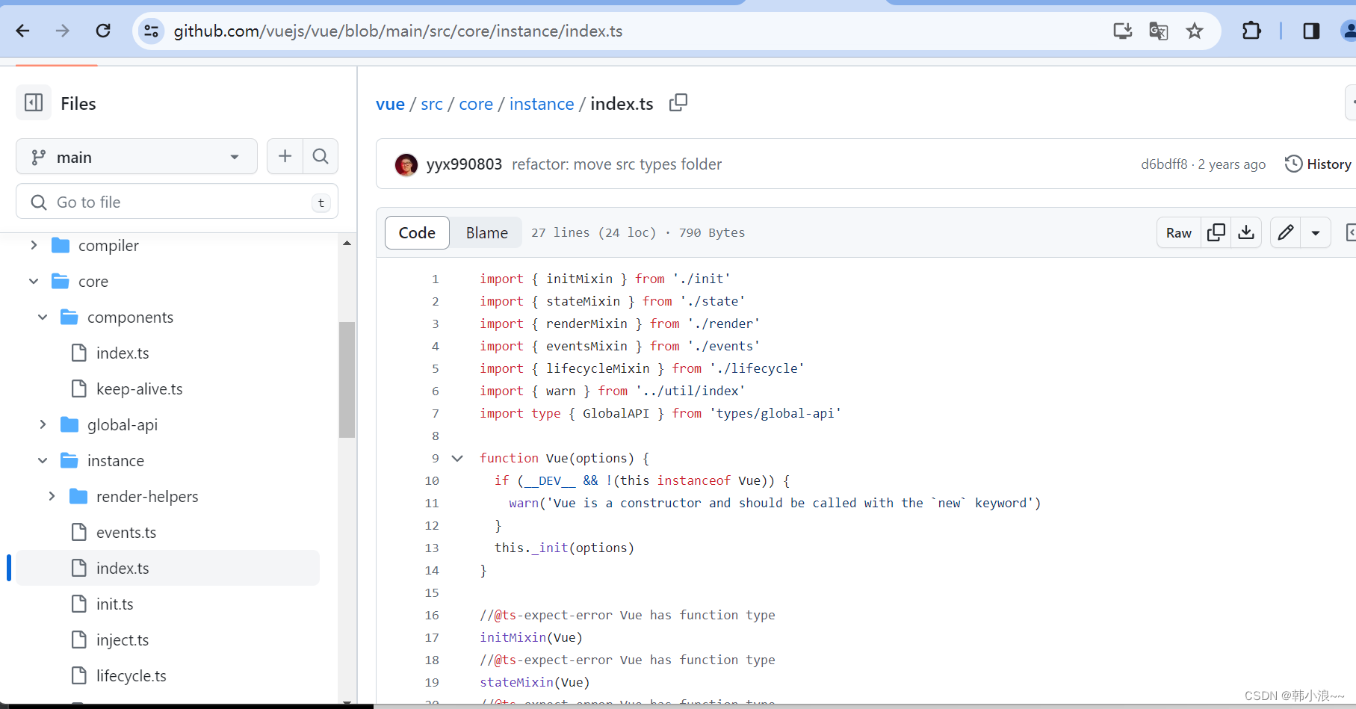Go back to the previous page
The image size is (1356, 709).
[22, 31]
